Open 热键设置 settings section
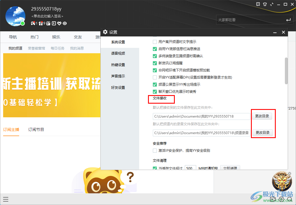Screen dimensions: 296x205 tap(118, 65)
